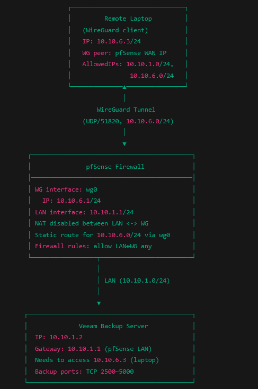Click the 'LAN (10.10.1.0/24)' label

coord(137,281)
